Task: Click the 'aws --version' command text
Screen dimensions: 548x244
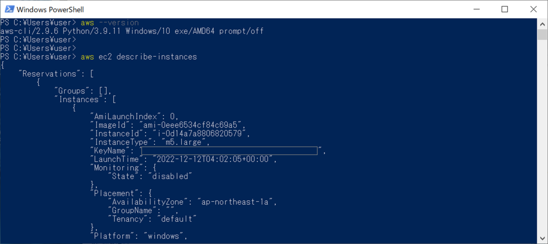Action: pyautogui.click(x=110, y=22)
